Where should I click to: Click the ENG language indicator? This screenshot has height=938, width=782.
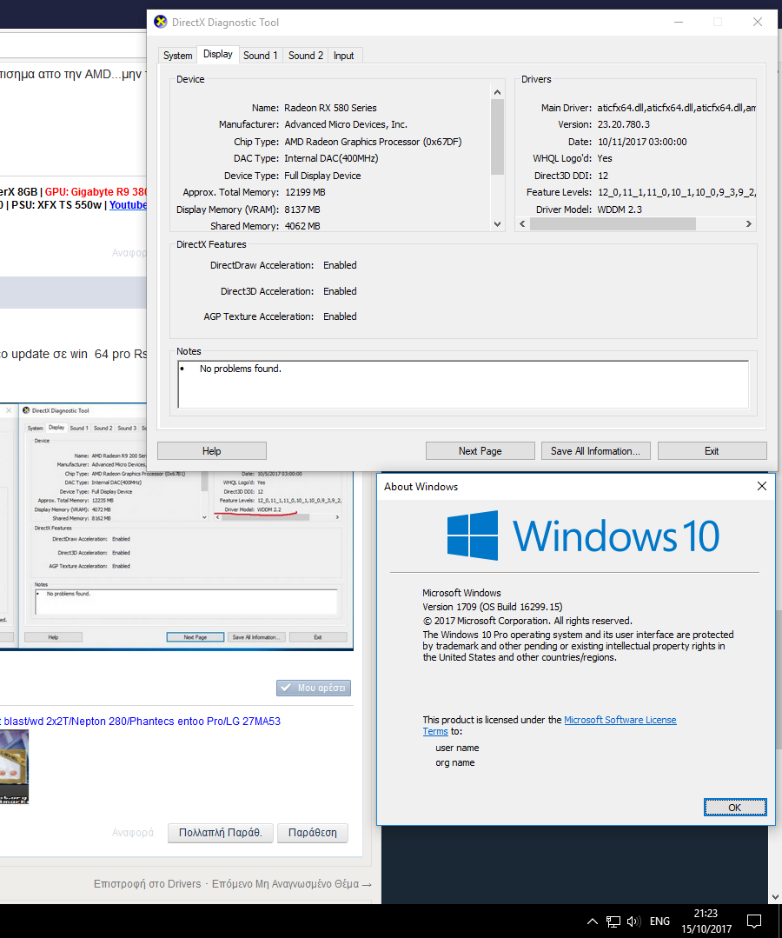click(x=660, y=921)
